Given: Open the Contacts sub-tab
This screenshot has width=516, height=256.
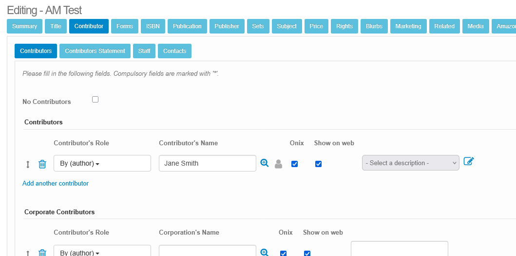Looking at the screenshot, I should (175, 51).
